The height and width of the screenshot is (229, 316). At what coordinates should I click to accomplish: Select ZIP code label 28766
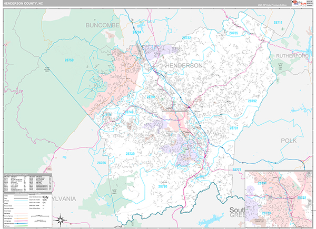pyautogui.click(x=101, y=163)
